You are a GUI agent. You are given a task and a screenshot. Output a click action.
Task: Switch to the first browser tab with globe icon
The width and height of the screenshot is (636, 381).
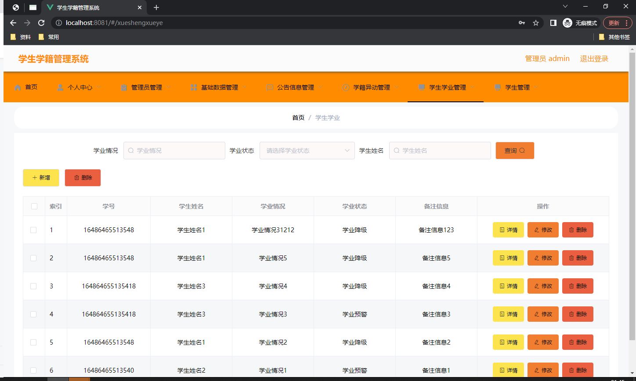click(16, 7)
